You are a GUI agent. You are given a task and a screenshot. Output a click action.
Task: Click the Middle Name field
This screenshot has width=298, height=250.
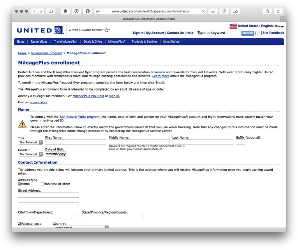pyautogui.click(x=139, y=142)
